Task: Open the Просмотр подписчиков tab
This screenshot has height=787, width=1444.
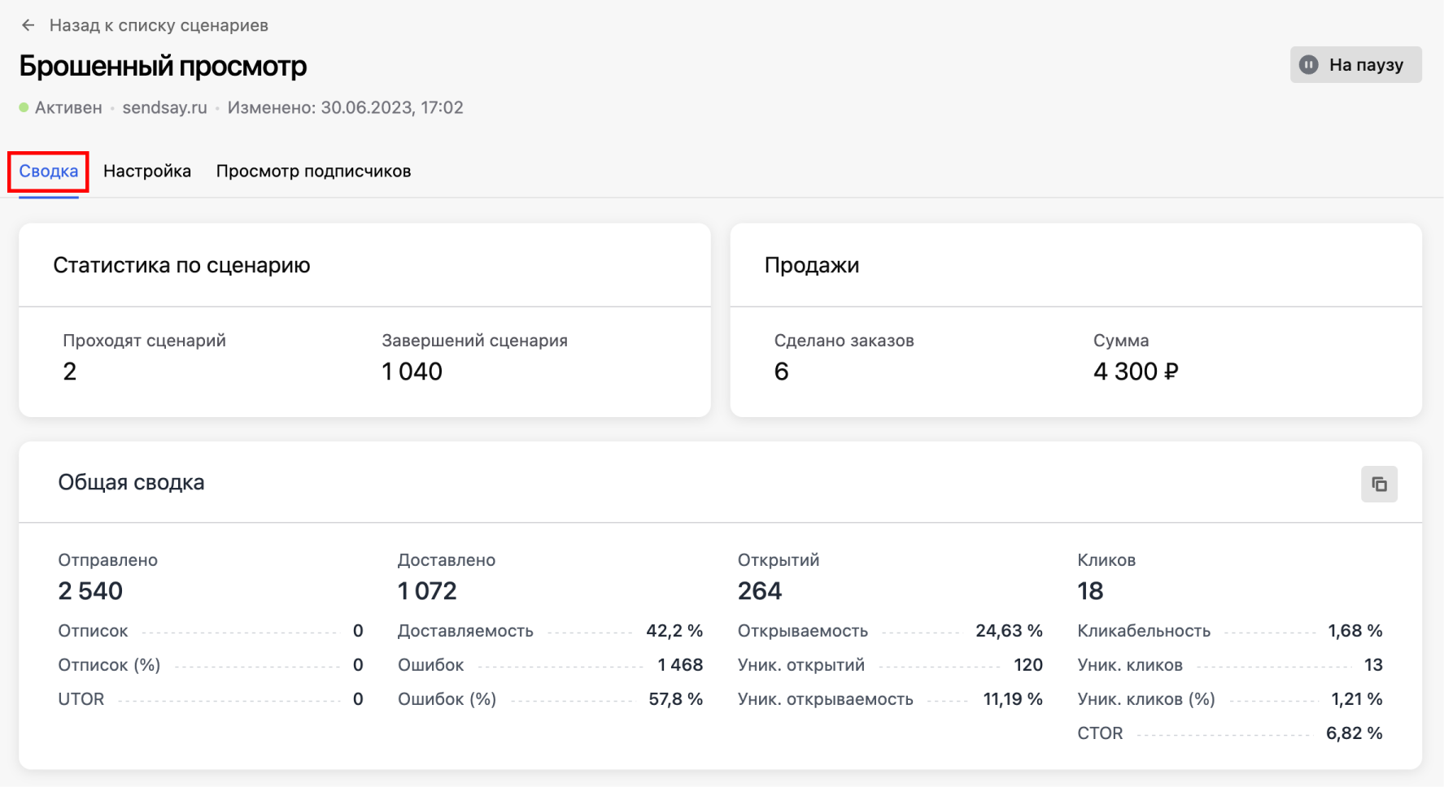Action: point(314,171)
